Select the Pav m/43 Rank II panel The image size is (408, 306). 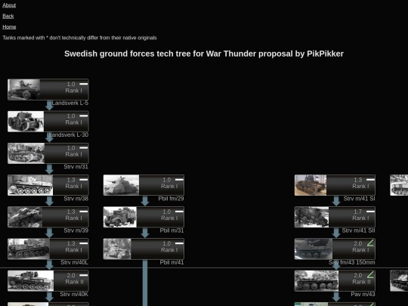[357, 281]
